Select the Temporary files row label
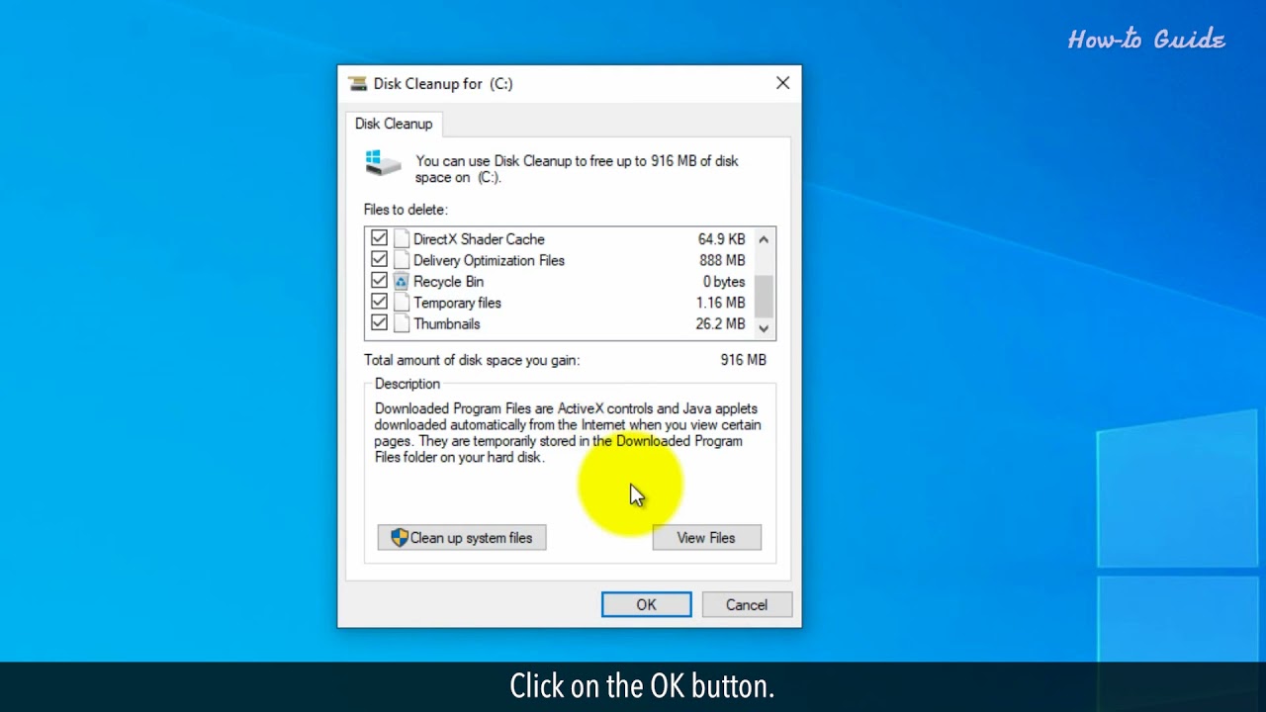Image resolution: width=1266 pixels, height=712 pixels. point(457,303)
